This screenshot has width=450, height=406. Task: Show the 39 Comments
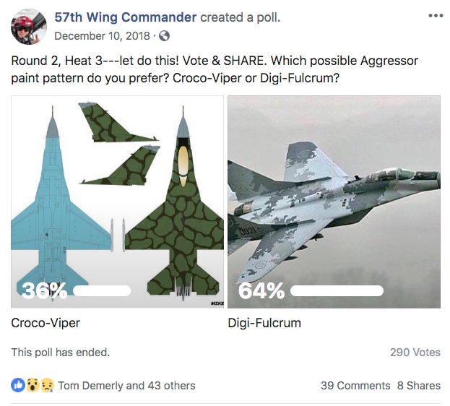click(355, 385)
